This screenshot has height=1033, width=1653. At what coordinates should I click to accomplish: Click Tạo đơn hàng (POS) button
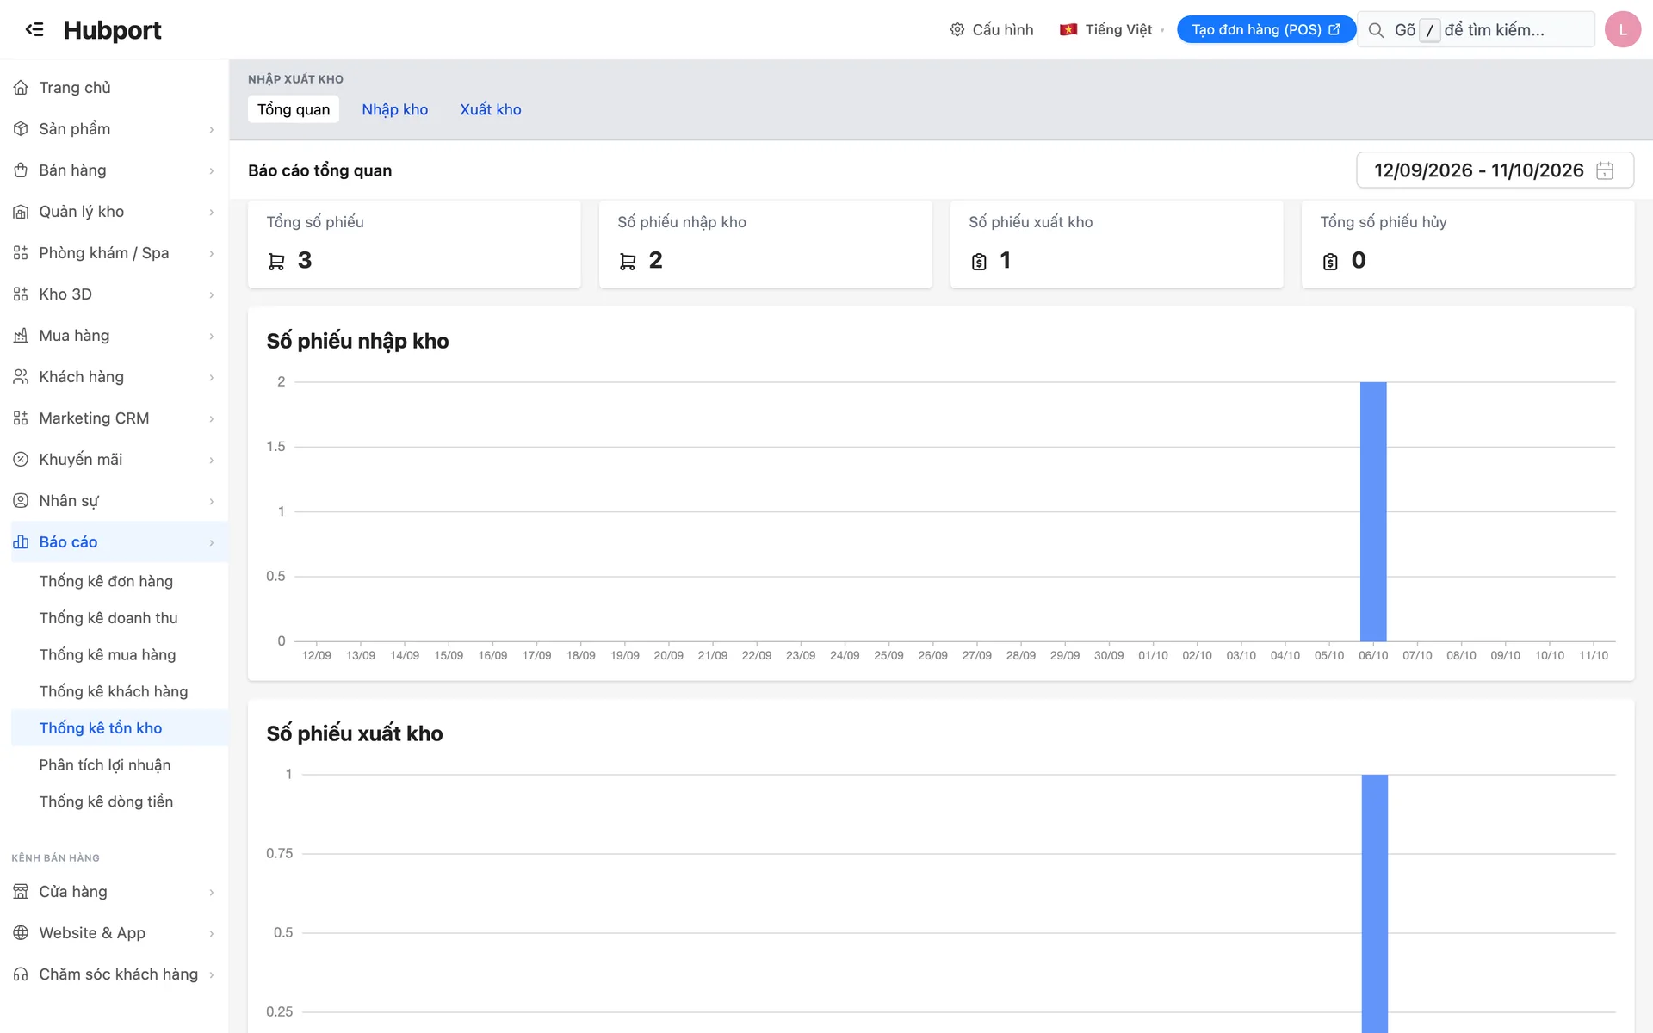coord(1266,30)
